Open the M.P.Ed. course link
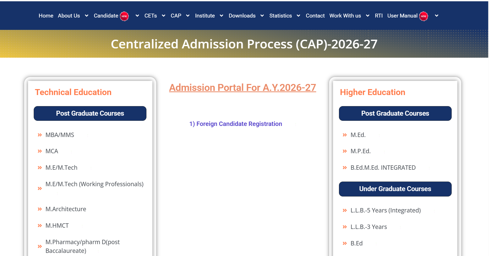Viewport: 489px width, 256px height. (x=361, y=151)
